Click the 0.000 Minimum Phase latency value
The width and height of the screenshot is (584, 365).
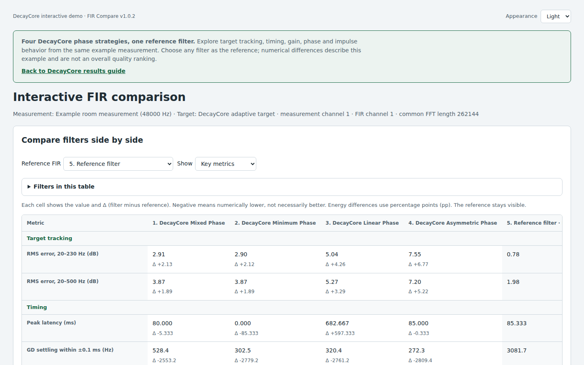pos(243,323)
